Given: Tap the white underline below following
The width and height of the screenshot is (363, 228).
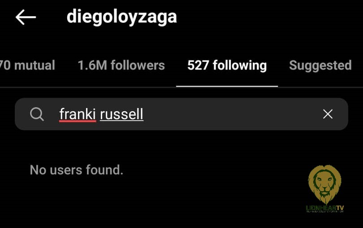Looking at the screenshot, I should 227,86.
